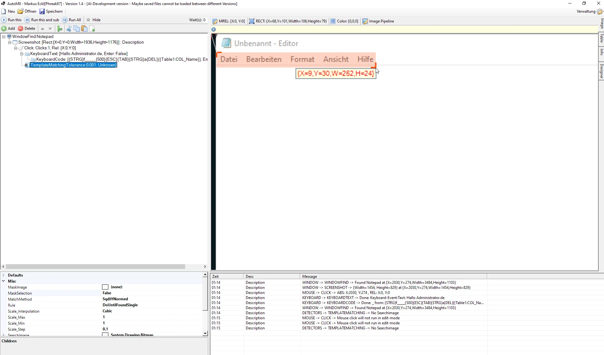Viewport: 604px width, 355px height.
Task: Click the page with green arrow icon
Action: pos(92,29)
